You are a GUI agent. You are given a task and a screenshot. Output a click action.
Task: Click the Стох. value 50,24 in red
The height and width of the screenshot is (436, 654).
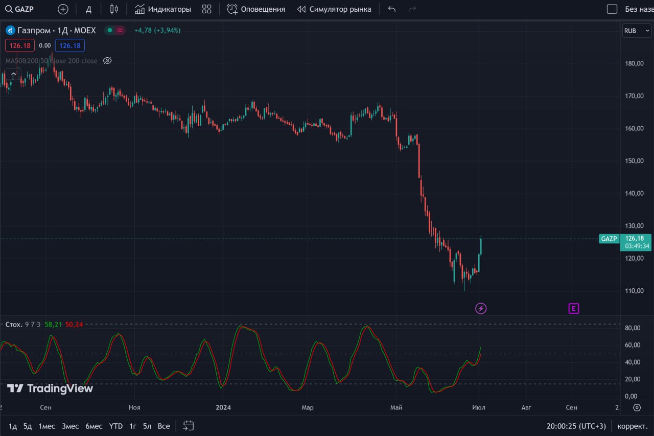pos(74,324)
